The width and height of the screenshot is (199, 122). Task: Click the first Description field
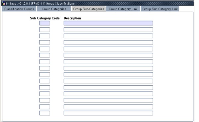[108, 23]
